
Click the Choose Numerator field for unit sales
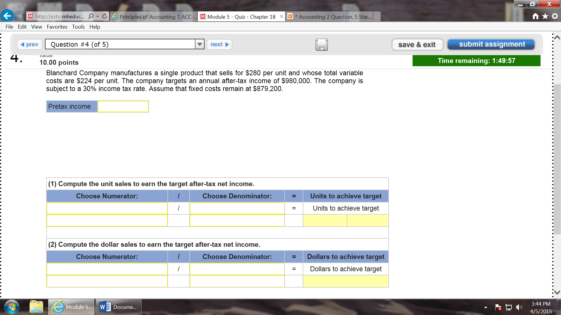107,208
